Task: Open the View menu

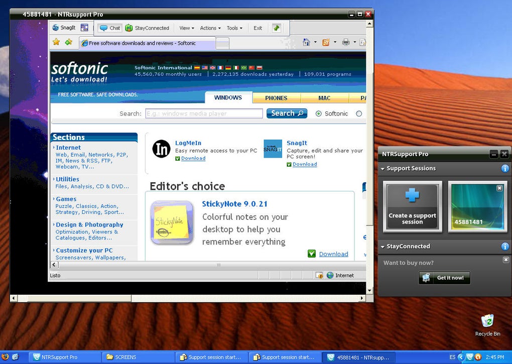Action: point(186,28)
